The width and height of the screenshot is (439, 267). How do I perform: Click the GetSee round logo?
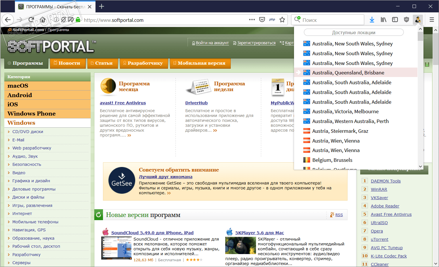coord(122,180)
